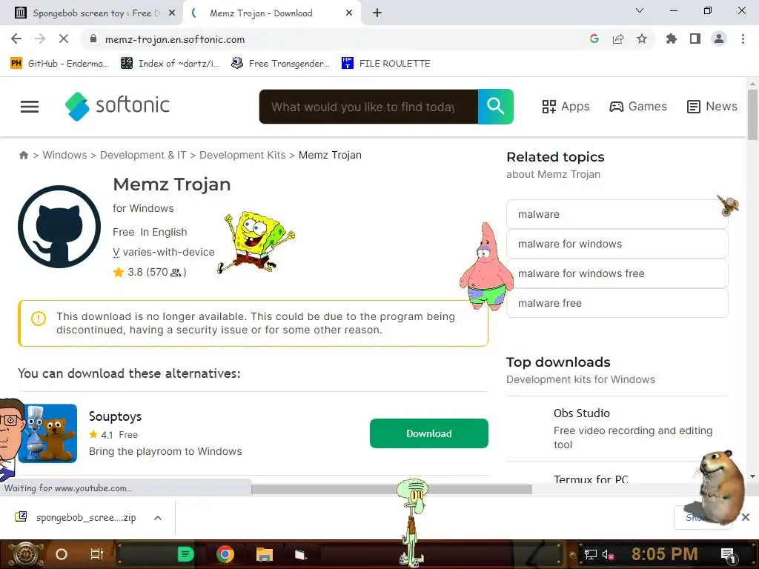Open the notification center icon
This screenshot has height=569, width=759.
(728, 555)
